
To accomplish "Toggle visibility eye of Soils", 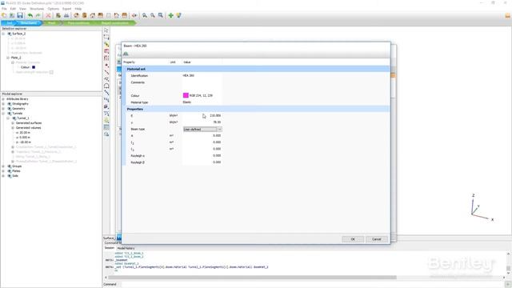I will pyautogui.click(x=10, y=176).
